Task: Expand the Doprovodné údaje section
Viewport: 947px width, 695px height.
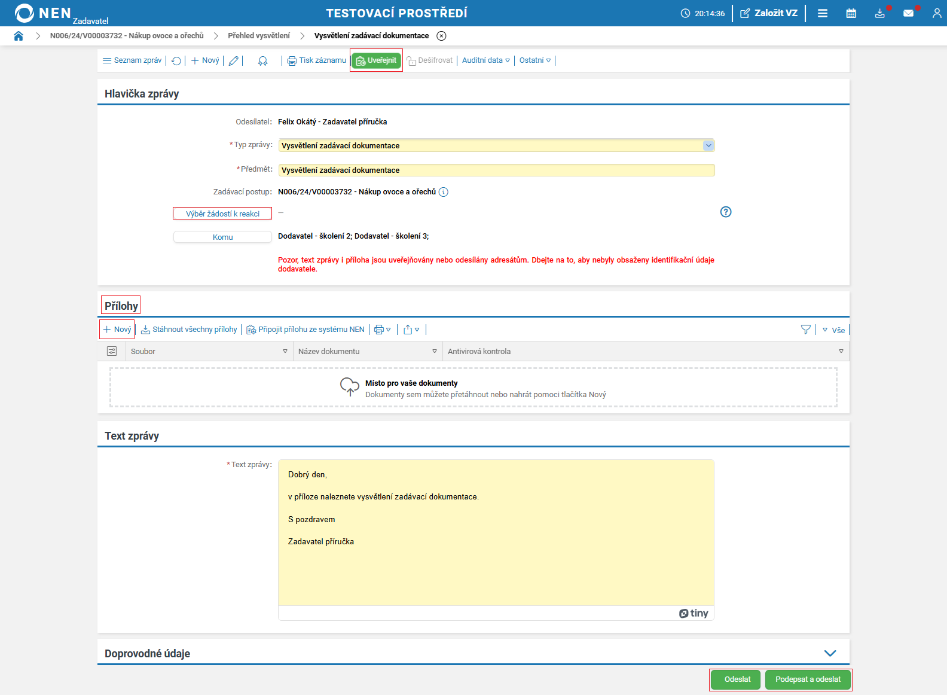Action: (830, 653)
